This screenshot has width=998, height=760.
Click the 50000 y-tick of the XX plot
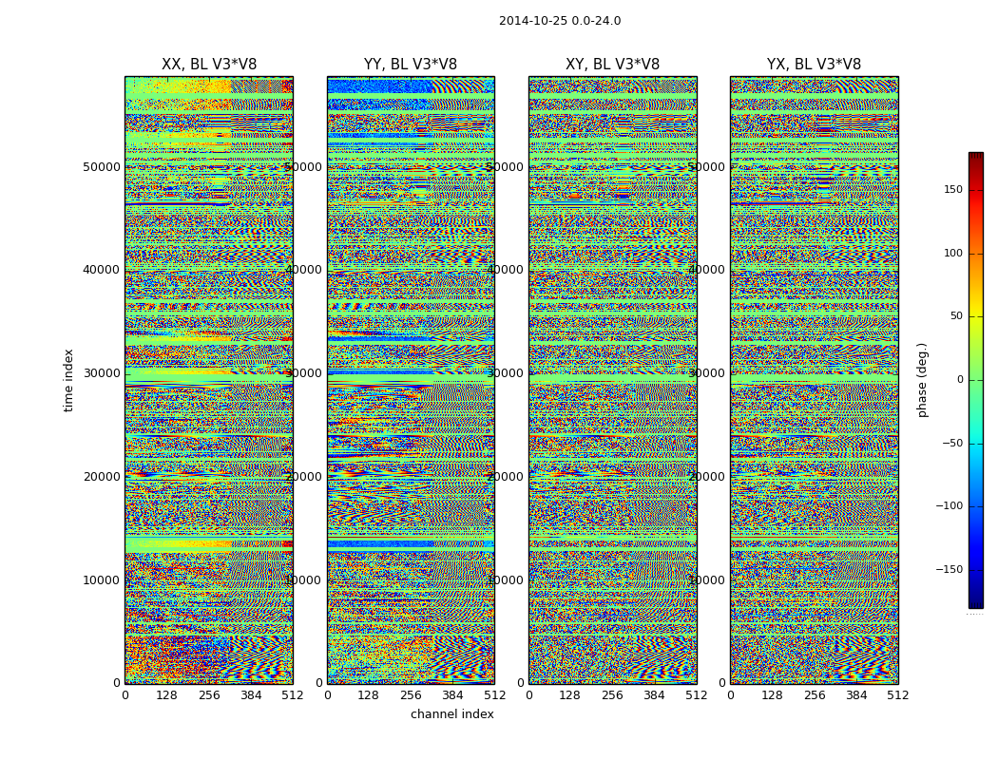point(102,166)
